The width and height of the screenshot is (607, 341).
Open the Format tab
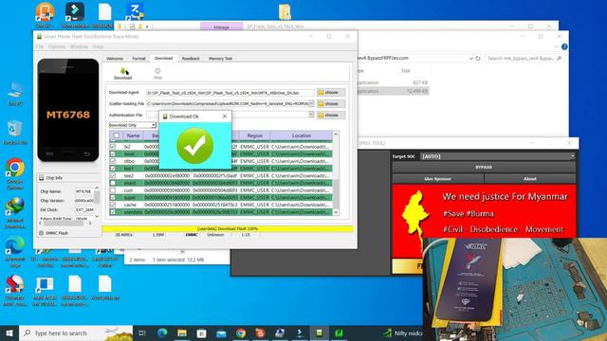coord(138,59)
